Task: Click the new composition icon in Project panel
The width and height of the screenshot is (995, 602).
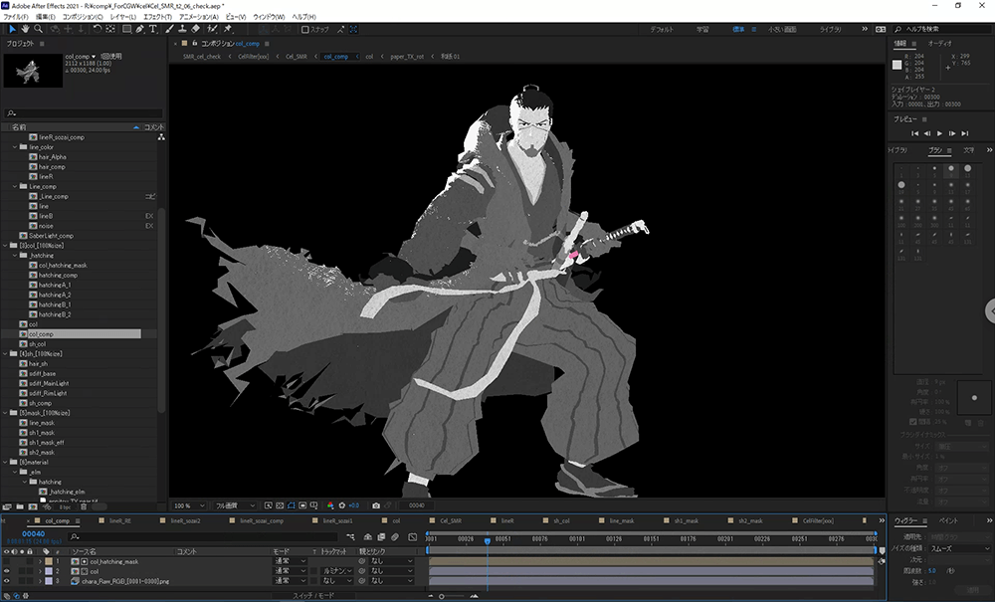Action: coord(33,506)
